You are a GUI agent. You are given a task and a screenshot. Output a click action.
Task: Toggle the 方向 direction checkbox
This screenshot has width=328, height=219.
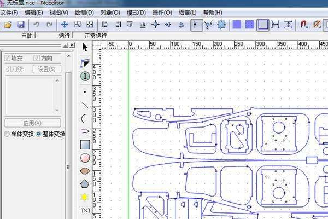[37, 58]
